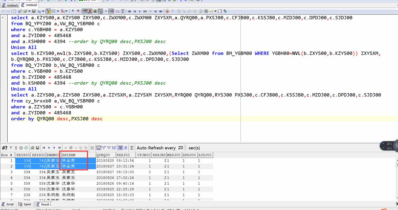Click the results grid vertical scrollbar

click(x=396, y=180)
